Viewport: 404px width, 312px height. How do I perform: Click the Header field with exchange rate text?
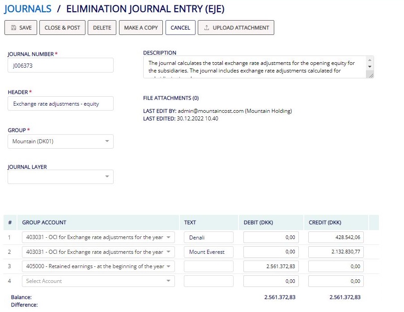(x=60, y=104)
